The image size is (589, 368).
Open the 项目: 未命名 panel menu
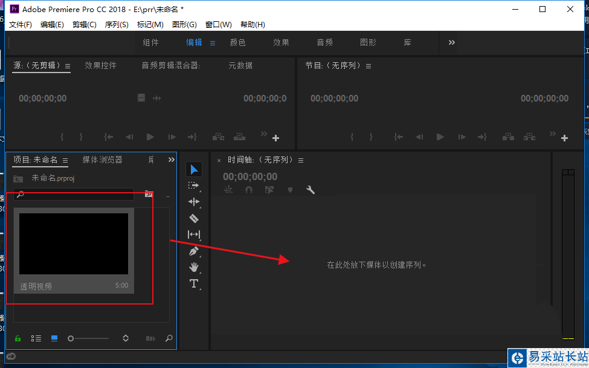(65, 160)
